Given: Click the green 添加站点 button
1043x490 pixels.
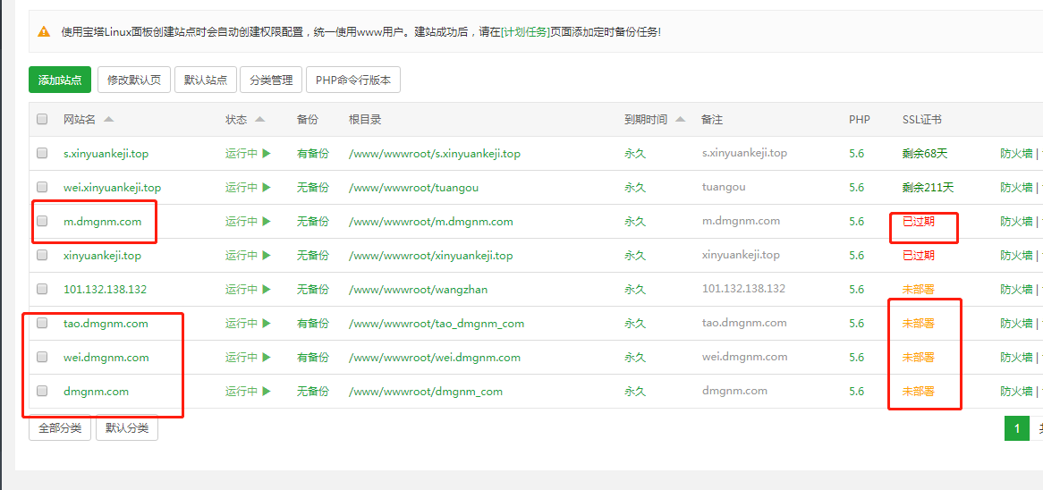Looking at the screenshot, I should click(60, 80).
